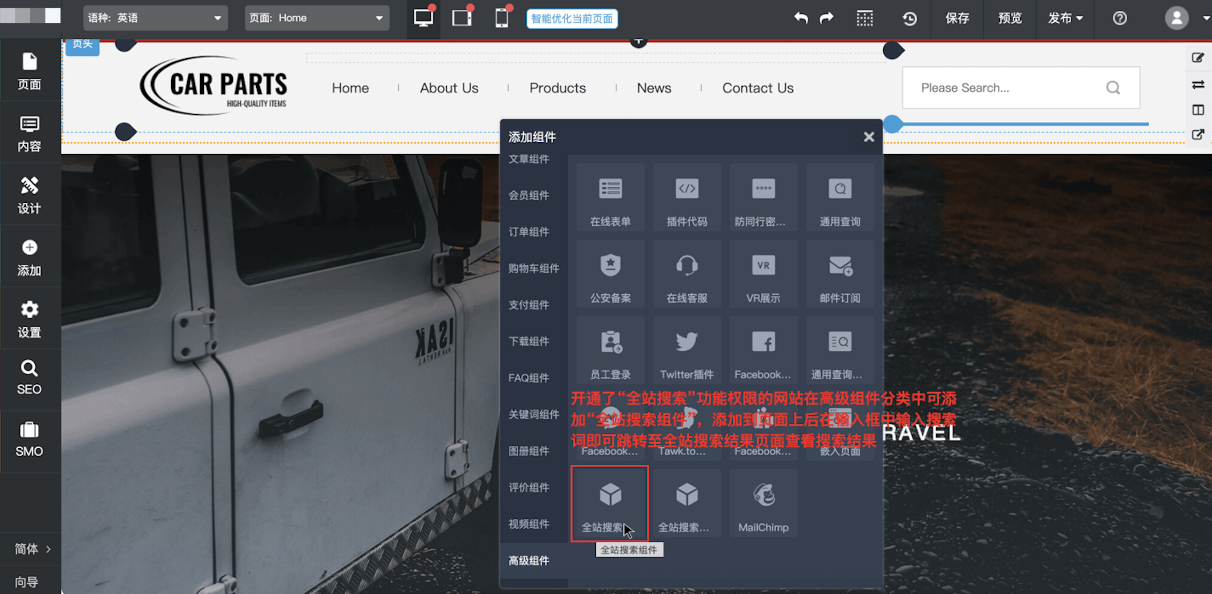Screen dimensions: 1212x594
Task: Switch to the 高级组件 category
Action: pos(529,560)
